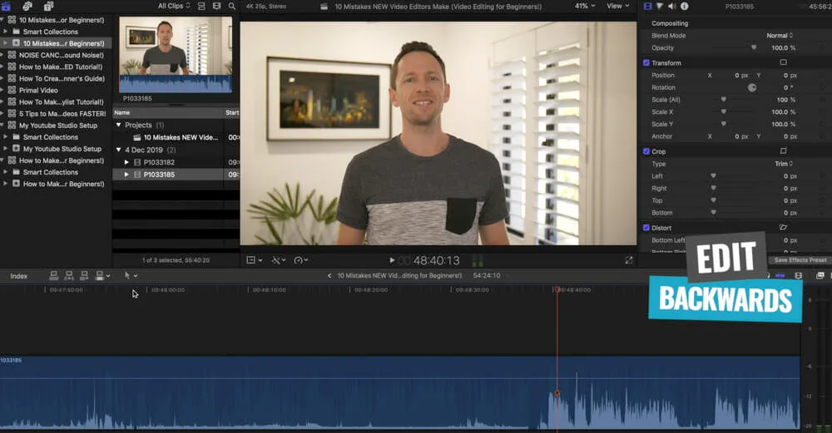Open the Libraries sidebar icon

tap(6, 6)
